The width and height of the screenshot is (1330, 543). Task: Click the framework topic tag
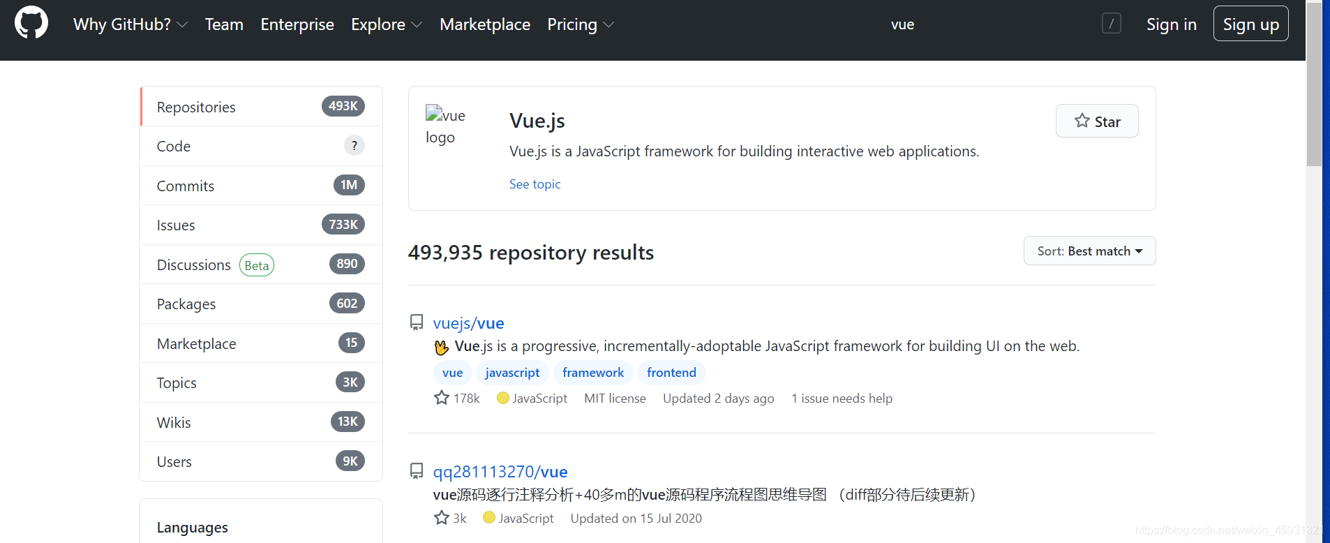[593, 373]
